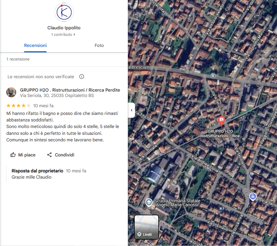The image size is (277, 246).
Task: Click the Via L. Einaudi street label
Action: tap(218, 226)
